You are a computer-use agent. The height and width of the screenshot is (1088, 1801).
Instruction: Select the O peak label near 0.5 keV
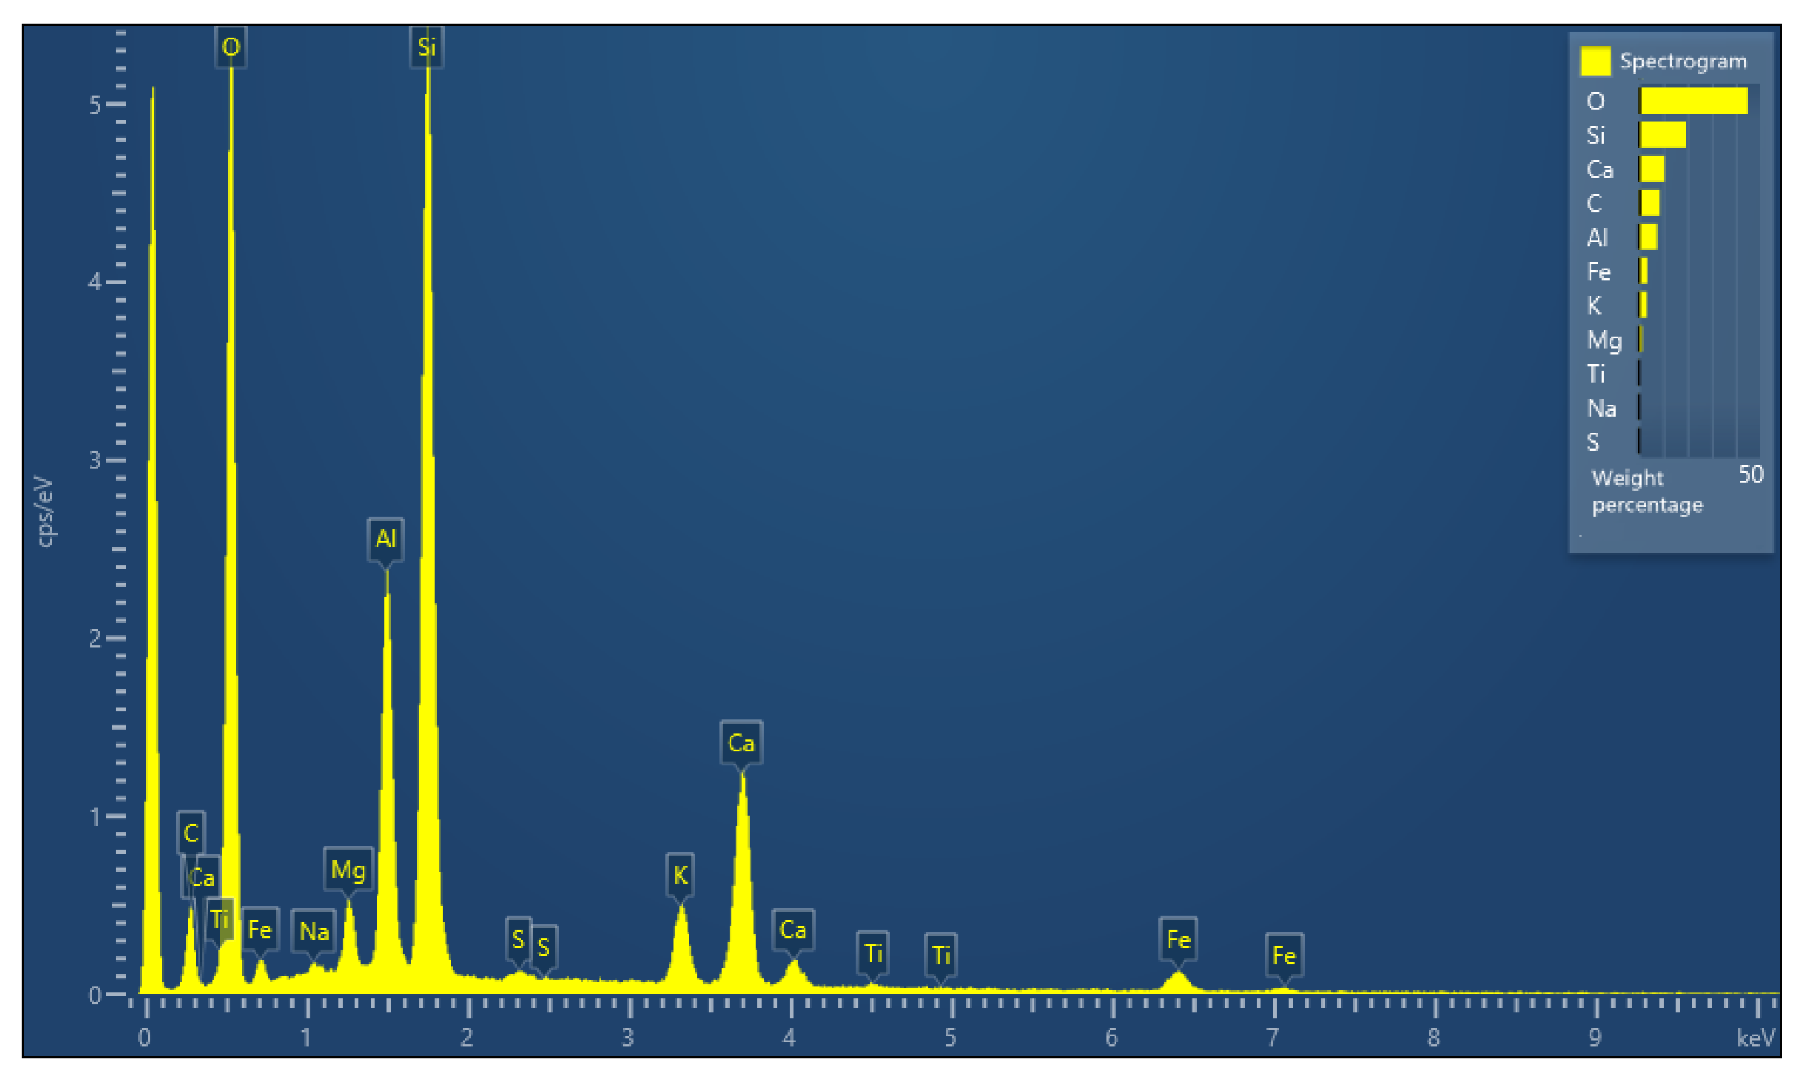pos(233,48)
